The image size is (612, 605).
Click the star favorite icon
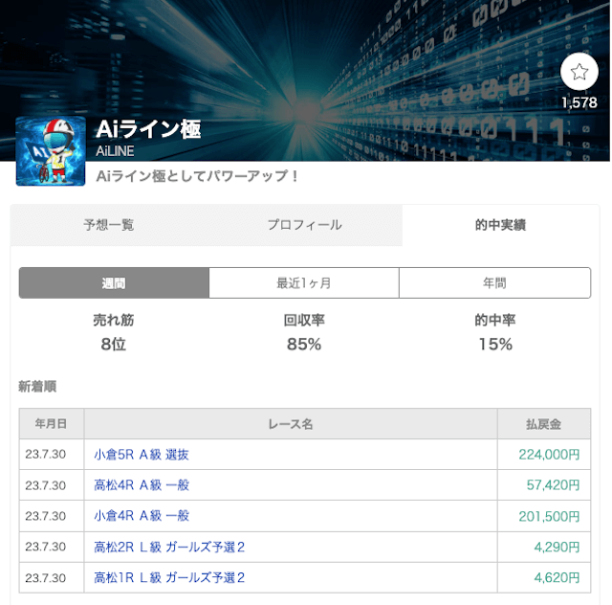click(x=579, y=72)
